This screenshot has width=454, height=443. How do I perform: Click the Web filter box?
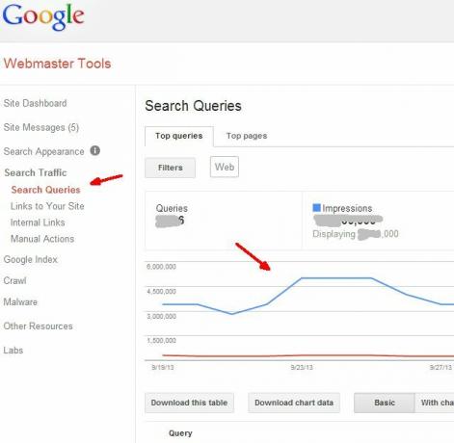[x=225, y=167]
